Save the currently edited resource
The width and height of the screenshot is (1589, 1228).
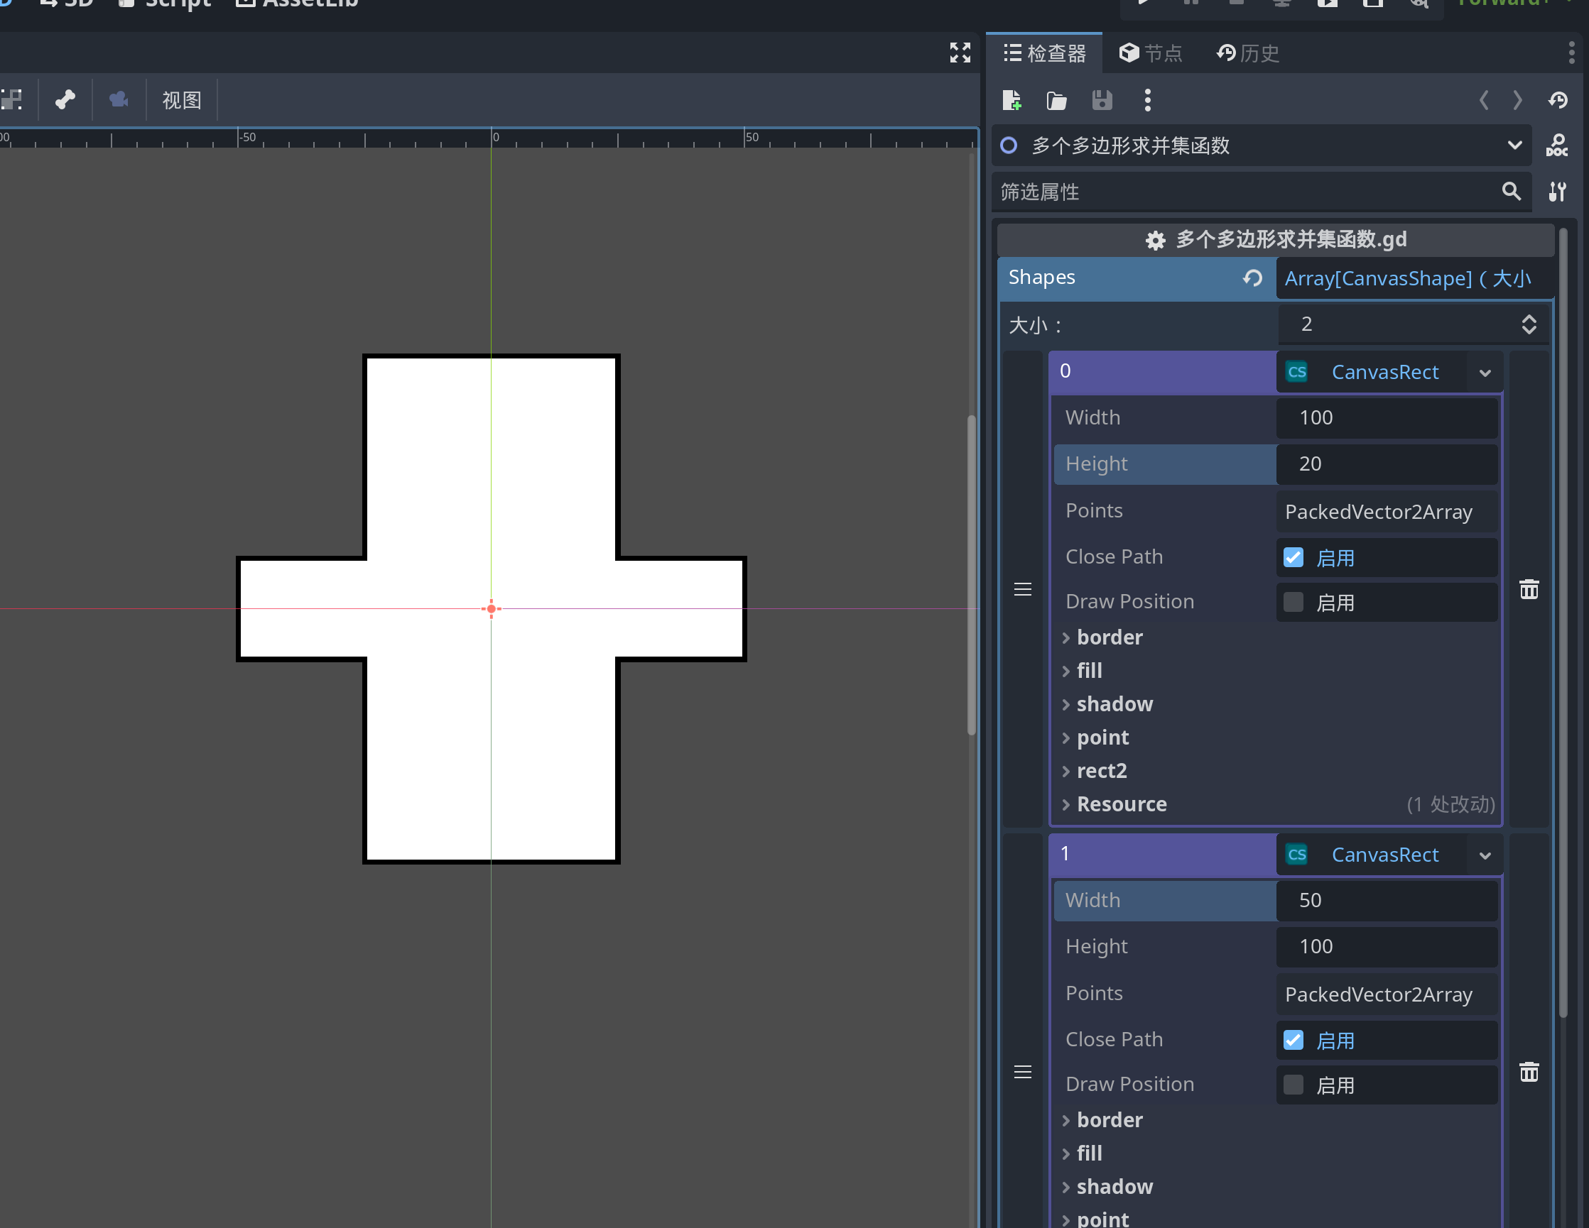point(1102,100)
